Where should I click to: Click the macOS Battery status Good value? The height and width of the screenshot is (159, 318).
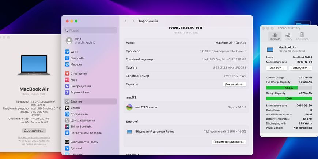[x=308, y=114]
